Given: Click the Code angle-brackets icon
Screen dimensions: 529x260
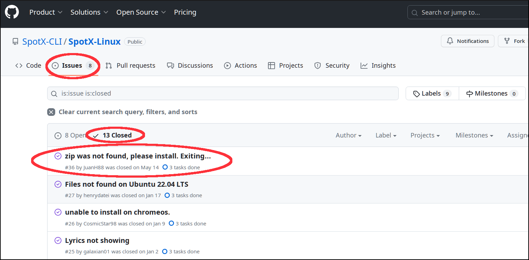Looking at the screenshot, I should pos(19,66).
